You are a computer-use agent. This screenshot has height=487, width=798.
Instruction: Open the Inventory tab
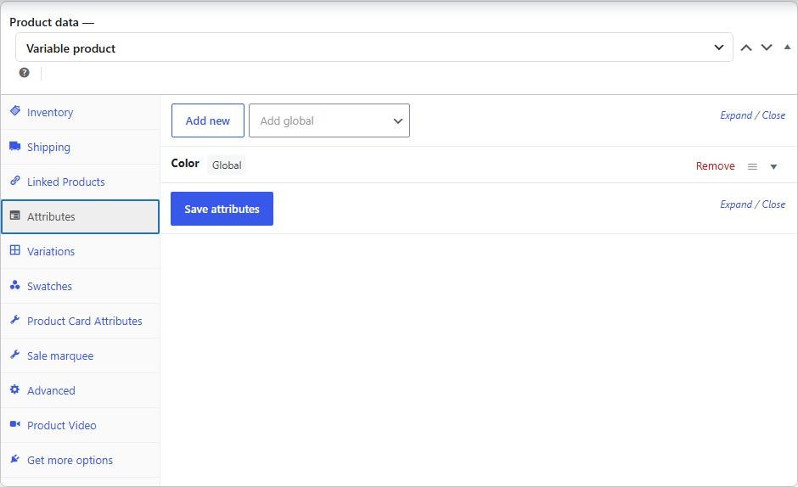(x=80, y=113)
